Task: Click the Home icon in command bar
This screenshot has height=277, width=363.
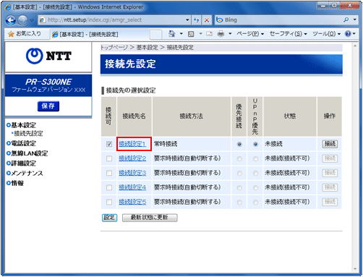Action: 171,34
